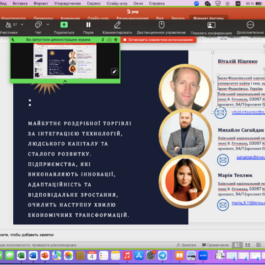The height and width of the screenshot is (265, 265).
Task: Open the UK input source menu
Action: pos(238,3)
